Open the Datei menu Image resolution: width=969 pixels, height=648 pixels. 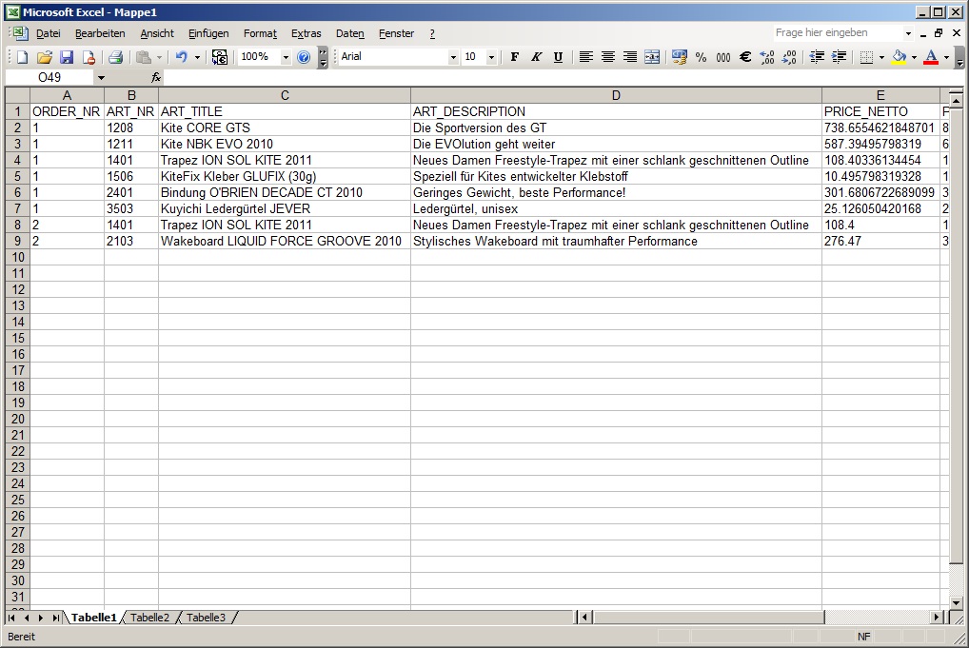(49, 33)
